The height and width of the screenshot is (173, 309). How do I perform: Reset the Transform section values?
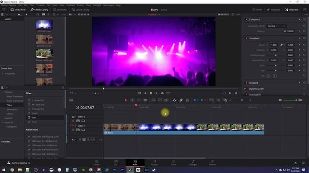pyautogui.click(x=304, y=38)
